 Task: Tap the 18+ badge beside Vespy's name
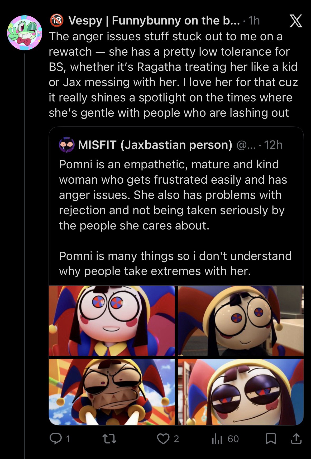(x=57, y=21)
